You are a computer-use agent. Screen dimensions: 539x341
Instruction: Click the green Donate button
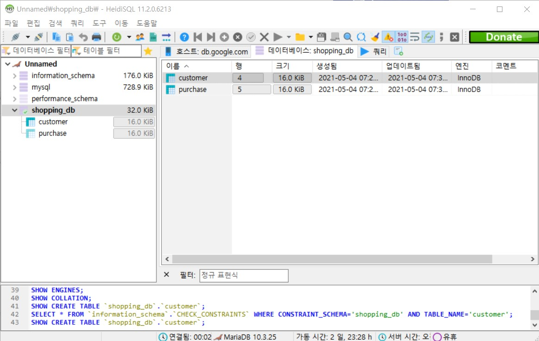pos(504,37)
